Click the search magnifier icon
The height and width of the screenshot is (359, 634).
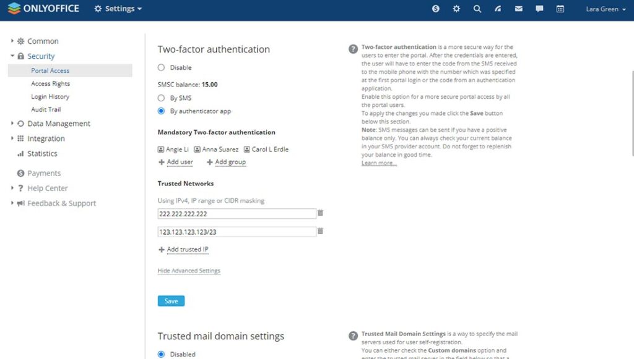click(x=477, y=9)
